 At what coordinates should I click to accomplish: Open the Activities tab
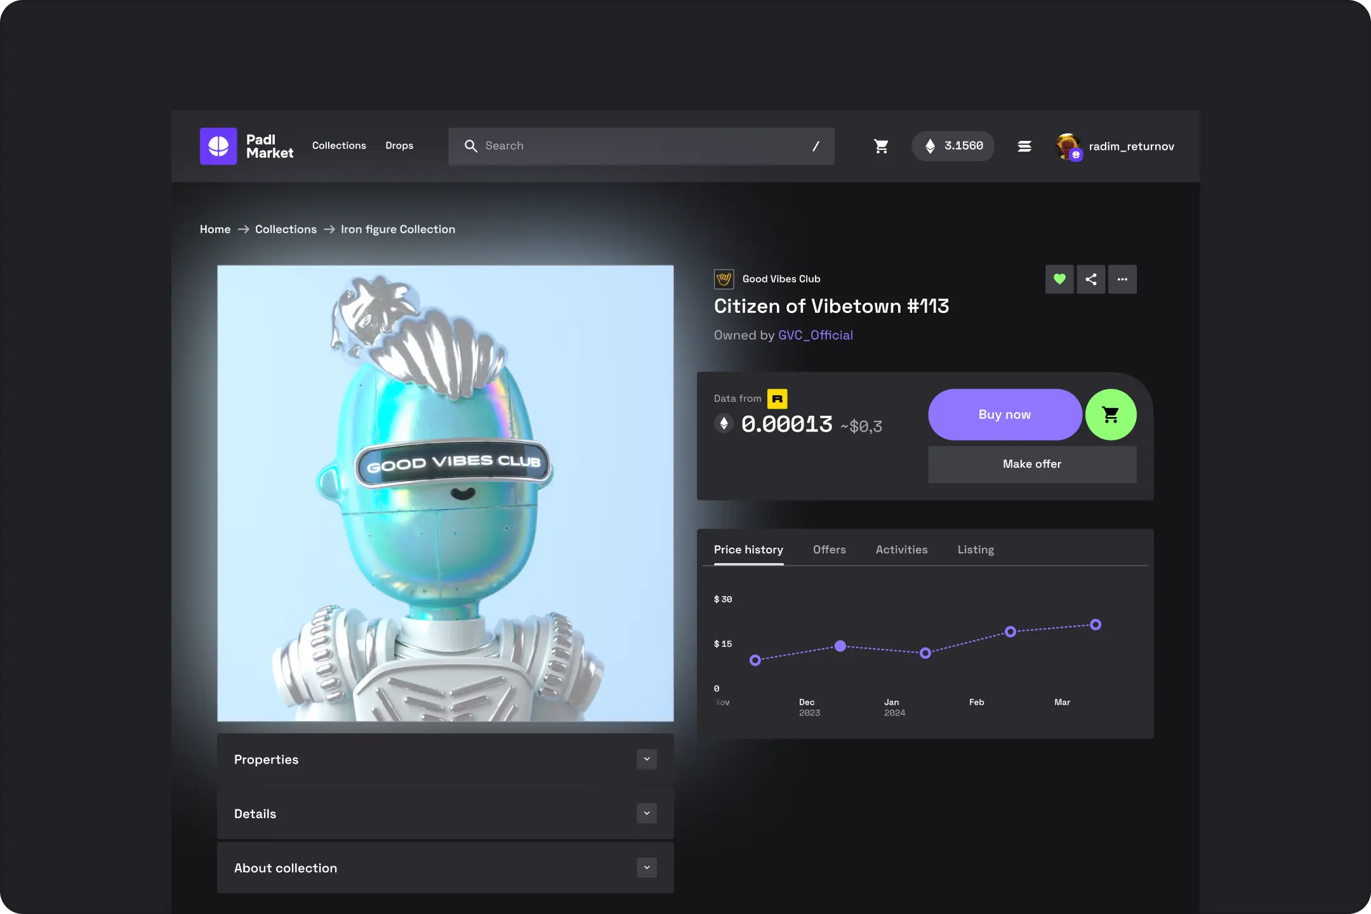point(901,550)
